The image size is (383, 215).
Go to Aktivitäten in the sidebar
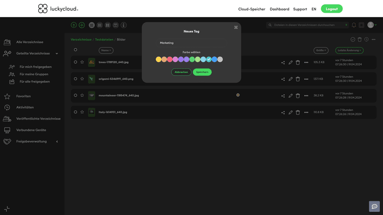click(x=25, y=107)
